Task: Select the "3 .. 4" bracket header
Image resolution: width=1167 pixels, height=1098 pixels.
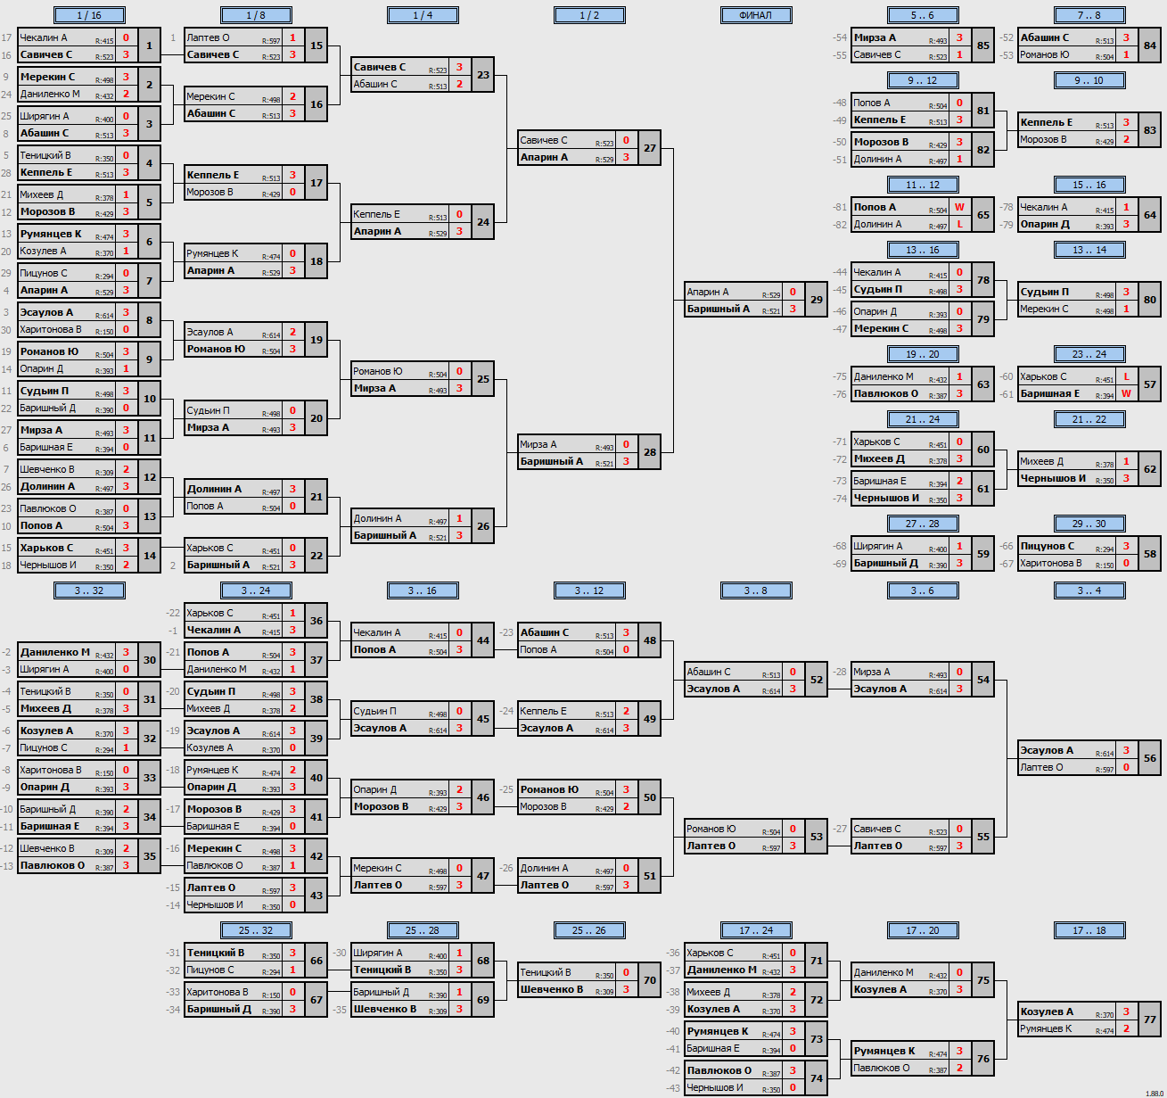Action: [x=1089, y=590]
